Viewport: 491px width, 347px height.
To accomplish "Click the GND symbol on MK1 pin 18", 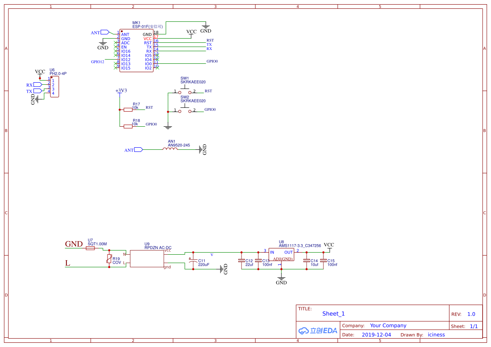I will pos(206,28).
